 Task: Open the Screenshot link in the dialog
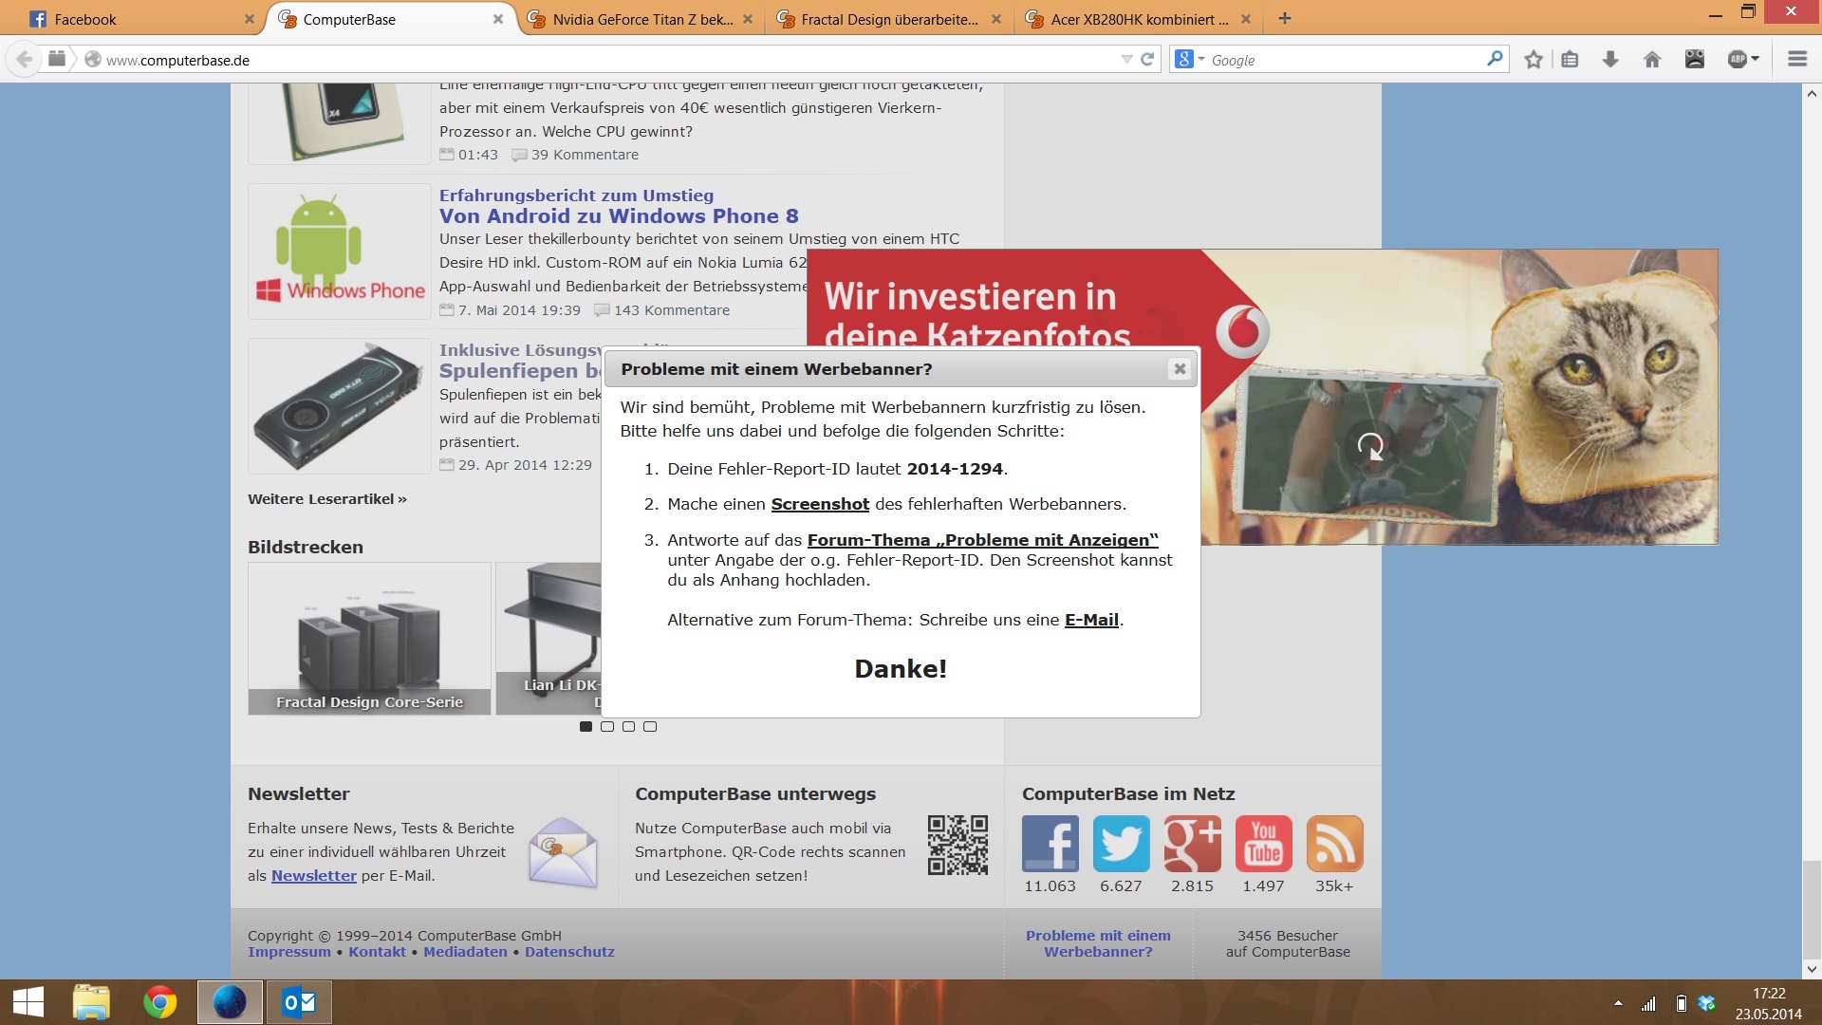tap(820, 504)
